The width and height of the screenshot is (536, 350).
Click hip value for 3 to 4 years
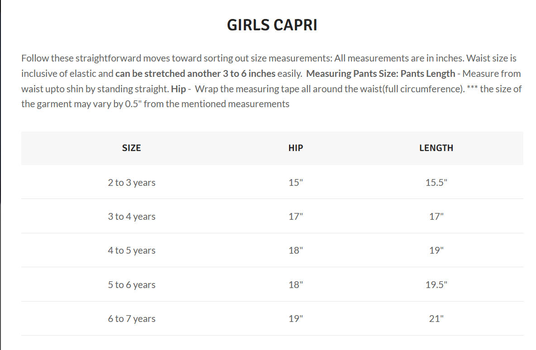295,217
